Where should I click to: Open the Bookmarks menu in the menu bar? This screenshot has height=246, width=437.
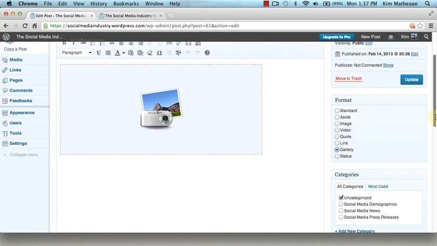coord(126,3)
